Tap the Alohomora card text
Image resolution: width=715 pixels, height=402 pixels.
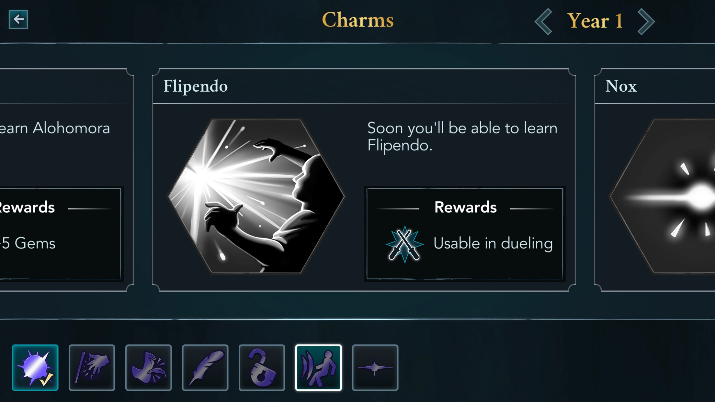coord(55,128)
